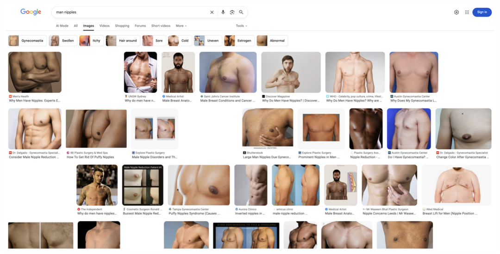This screenshot has height=254, width=500.
Task: Open the Short videos tab
Action: pos(161,26)
